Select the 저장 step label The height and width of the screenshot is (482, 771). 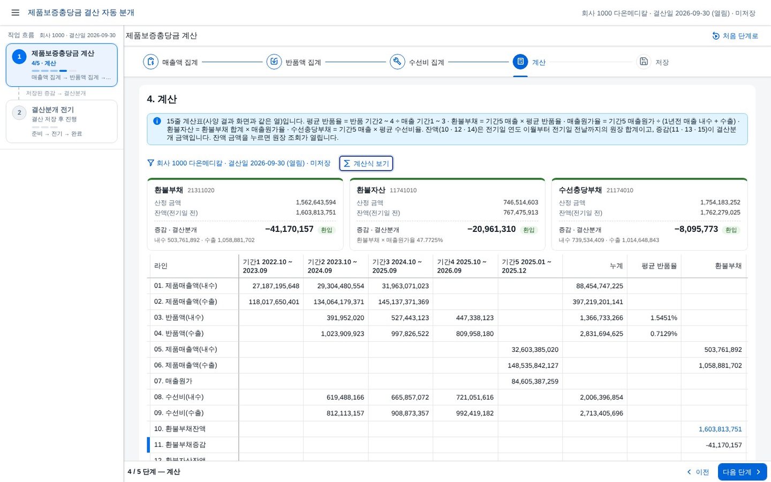pyautogui.click(x=662, y=62)
